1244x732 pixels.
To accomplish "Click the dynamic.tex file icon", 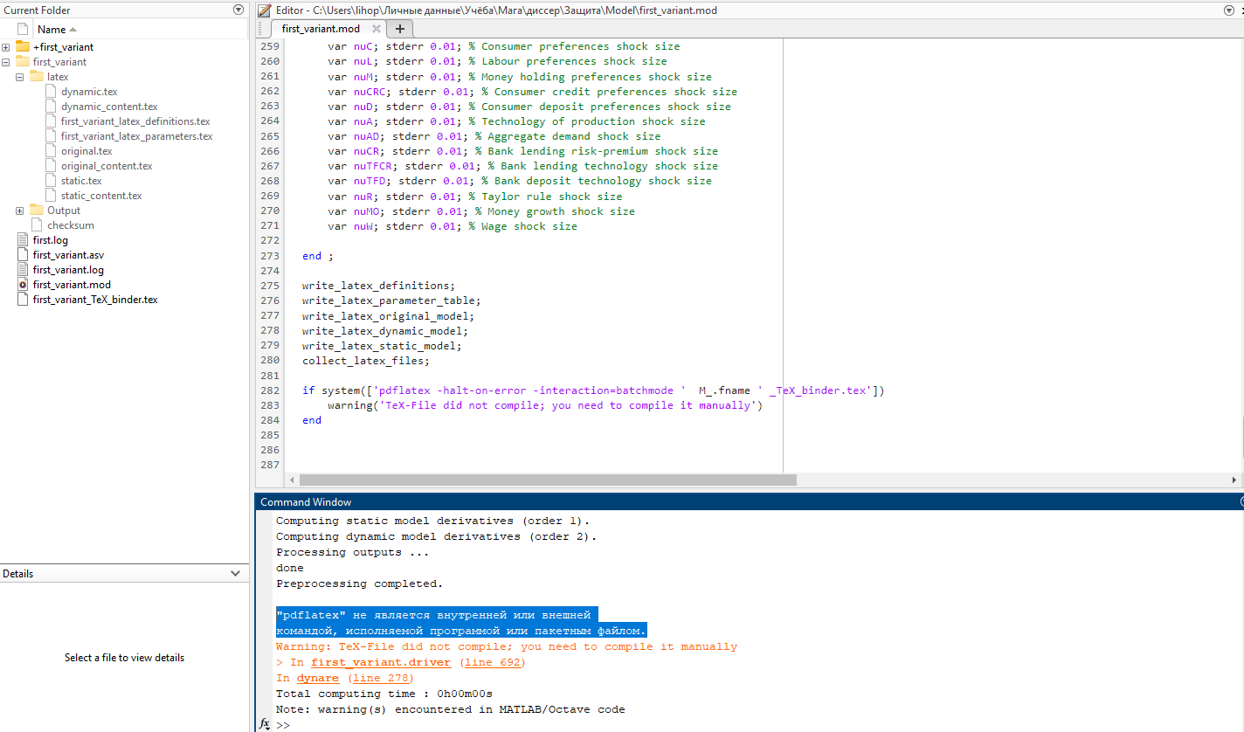I will (x=51, y=92).
